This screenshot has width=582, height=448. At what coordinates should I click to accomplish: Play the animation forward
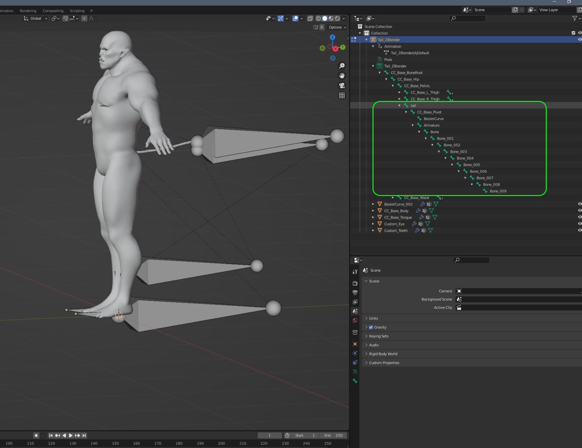click(x=71, y=436)
